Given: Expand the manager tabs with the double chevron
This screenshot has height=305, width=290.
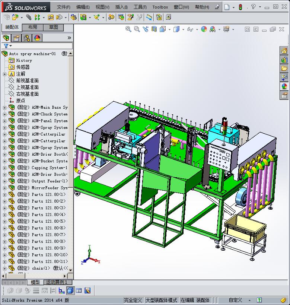Looking at the screenshot, I should 69,38.
